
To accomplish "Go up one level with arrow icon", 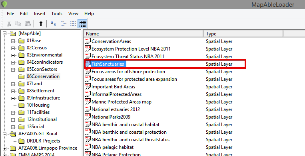I will (x=41, y=23).
